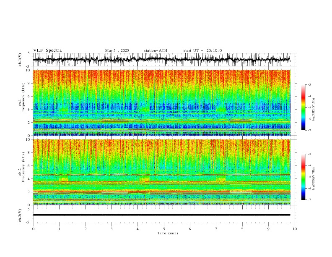332x257 pixels.
Task: Click the "station=ATH" label
Action: pos(156,50)
